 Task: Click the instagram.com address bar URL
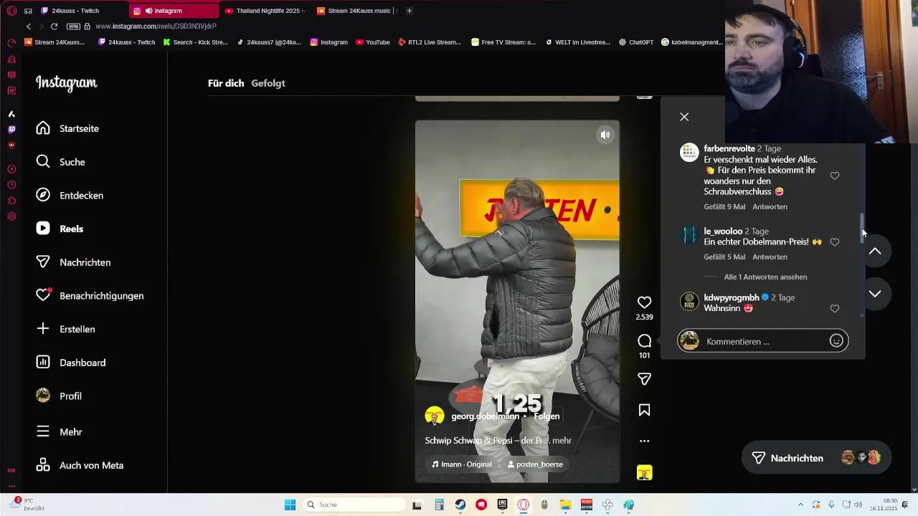(156, 27)
